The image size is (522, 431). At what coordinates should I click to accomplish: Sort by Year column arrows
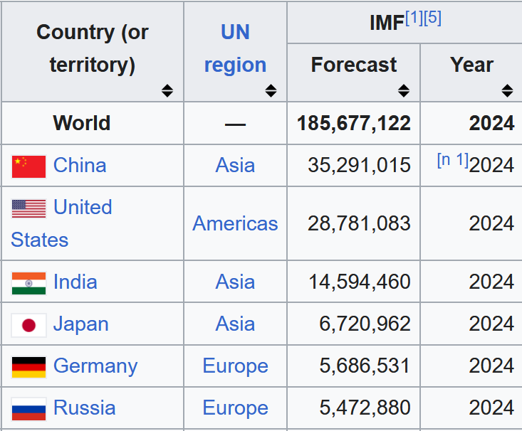(507, 90)
